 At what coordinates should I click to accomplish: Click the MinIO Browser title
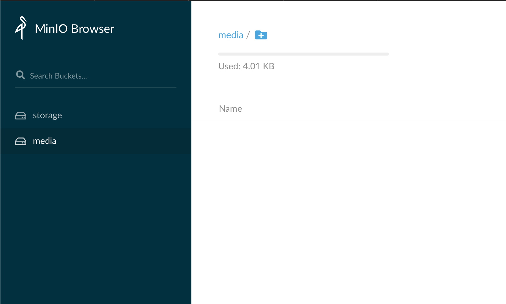click(x=74, y=29)
